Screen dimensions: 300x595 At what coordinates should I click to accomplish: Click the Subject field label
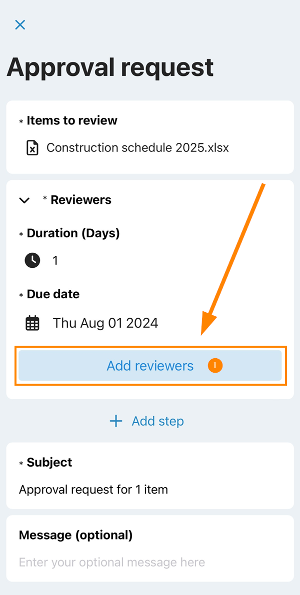tap(49, 463)
